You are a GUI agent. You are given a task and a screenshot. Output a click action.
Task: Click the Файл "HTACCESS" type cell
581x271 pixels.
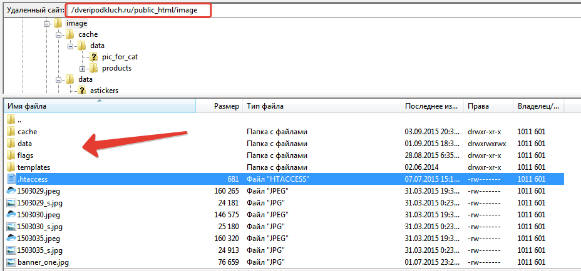point(278,179)
